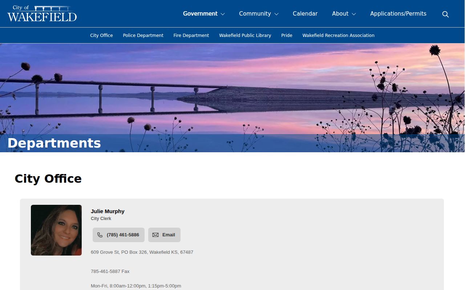Open Applications/Permits in the top navigation
The image size is (465, 290).
(398, 14)
